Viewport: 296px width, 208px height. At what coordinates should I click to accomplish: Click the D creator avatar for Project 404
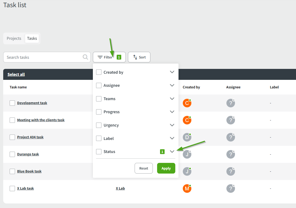pos(187,137)
